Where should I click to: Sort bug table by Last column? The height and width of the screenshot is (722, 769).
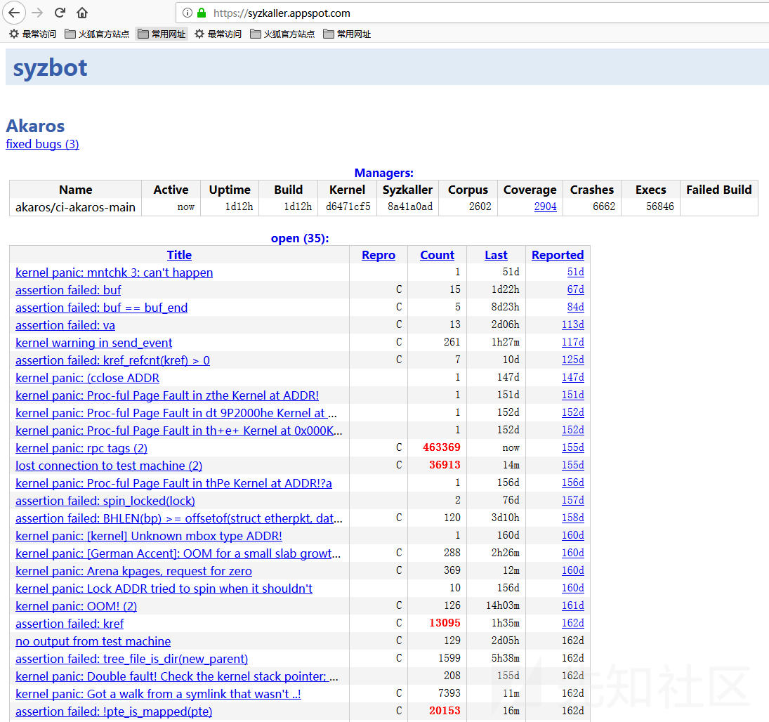pos(496,255)
